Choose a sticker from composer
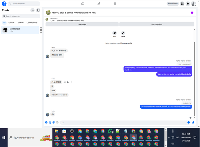 pyautogui.click(x=54, y=123)
